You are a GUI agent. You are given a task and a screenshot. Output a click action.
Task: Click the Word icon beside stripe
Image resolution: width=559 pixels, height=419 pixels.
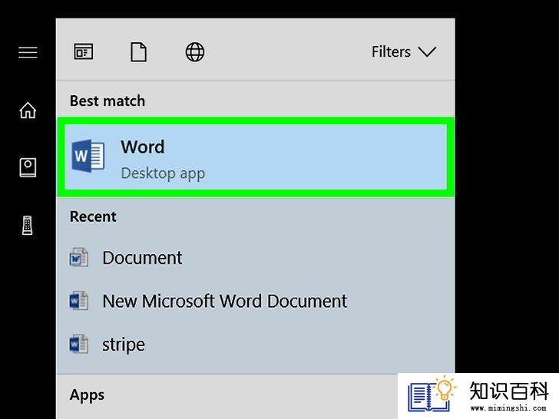pyautogui.click(x=78, y=344)
